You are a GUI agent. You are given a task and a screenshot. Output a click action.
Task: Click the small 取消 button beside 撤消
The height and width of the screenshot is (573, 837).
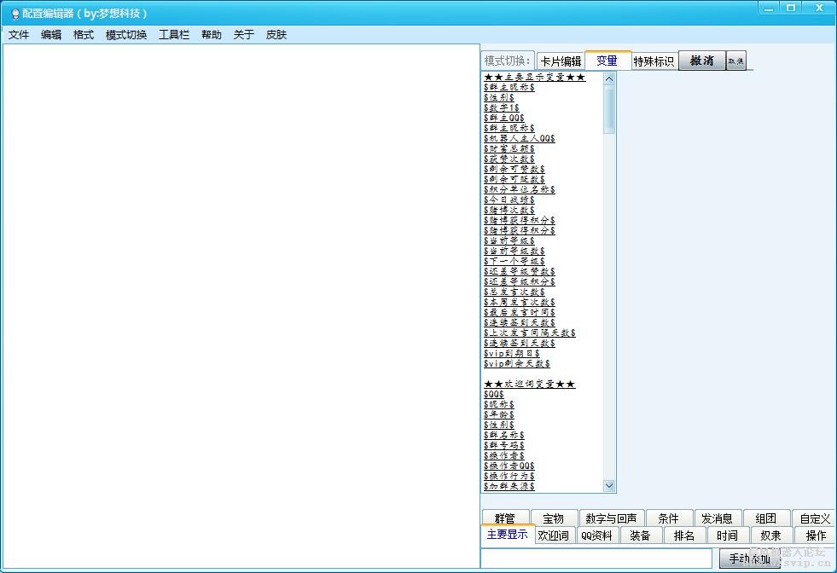(x=735, y=61)
